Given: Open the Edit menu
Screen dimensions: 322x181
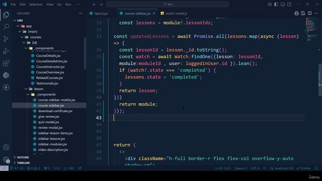Looking at the screenshot, I should tap(22, 5).
